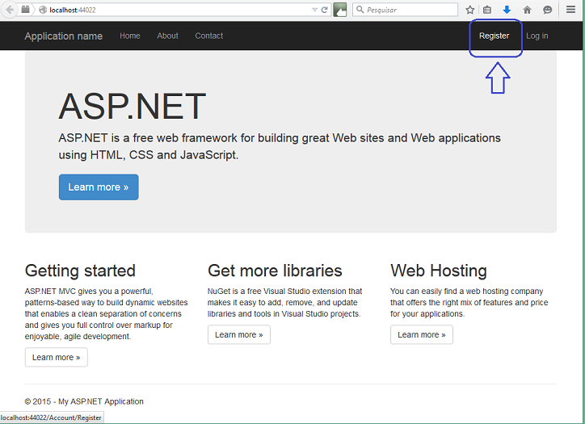Click the ASP.NET jumbotron heading
This screenshot has width=585, height=424.
pos(132,107)
